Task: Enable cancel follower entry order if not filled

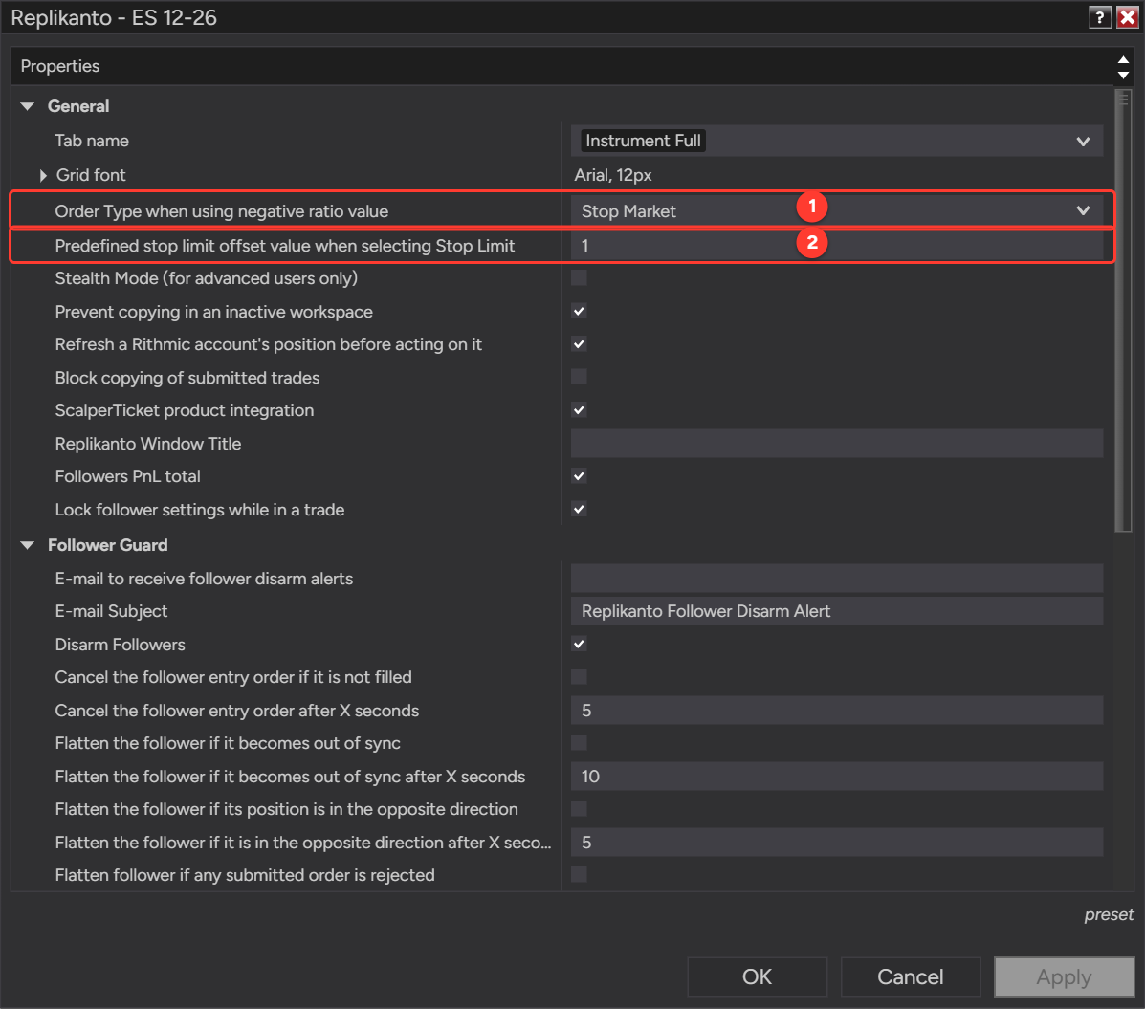Action: [579, 677]
